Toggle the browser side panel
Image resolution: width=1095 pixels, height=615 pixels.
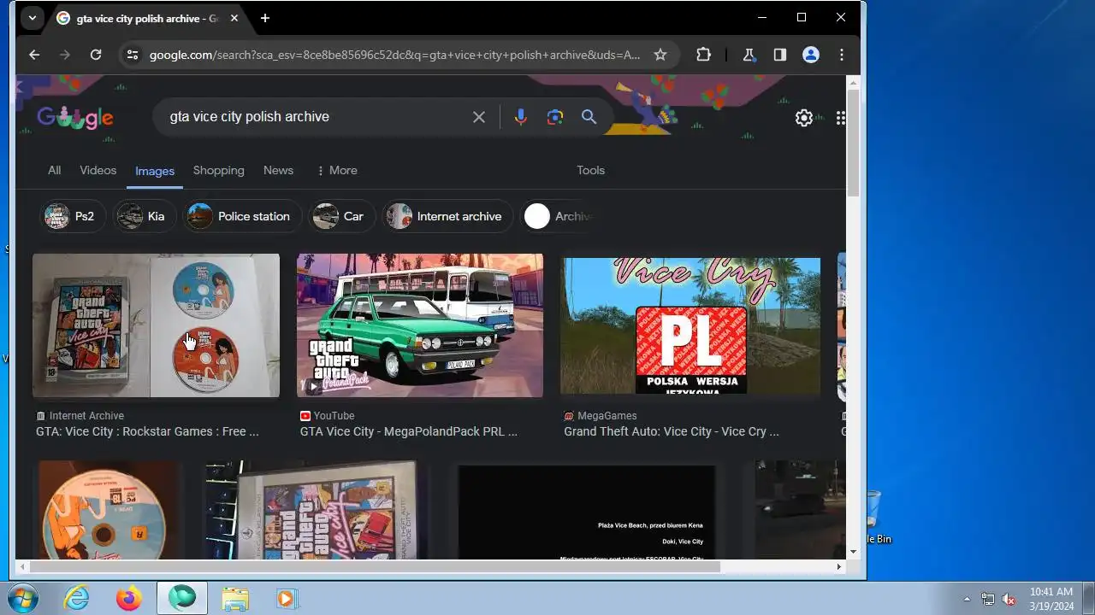(x=780, y=55)
